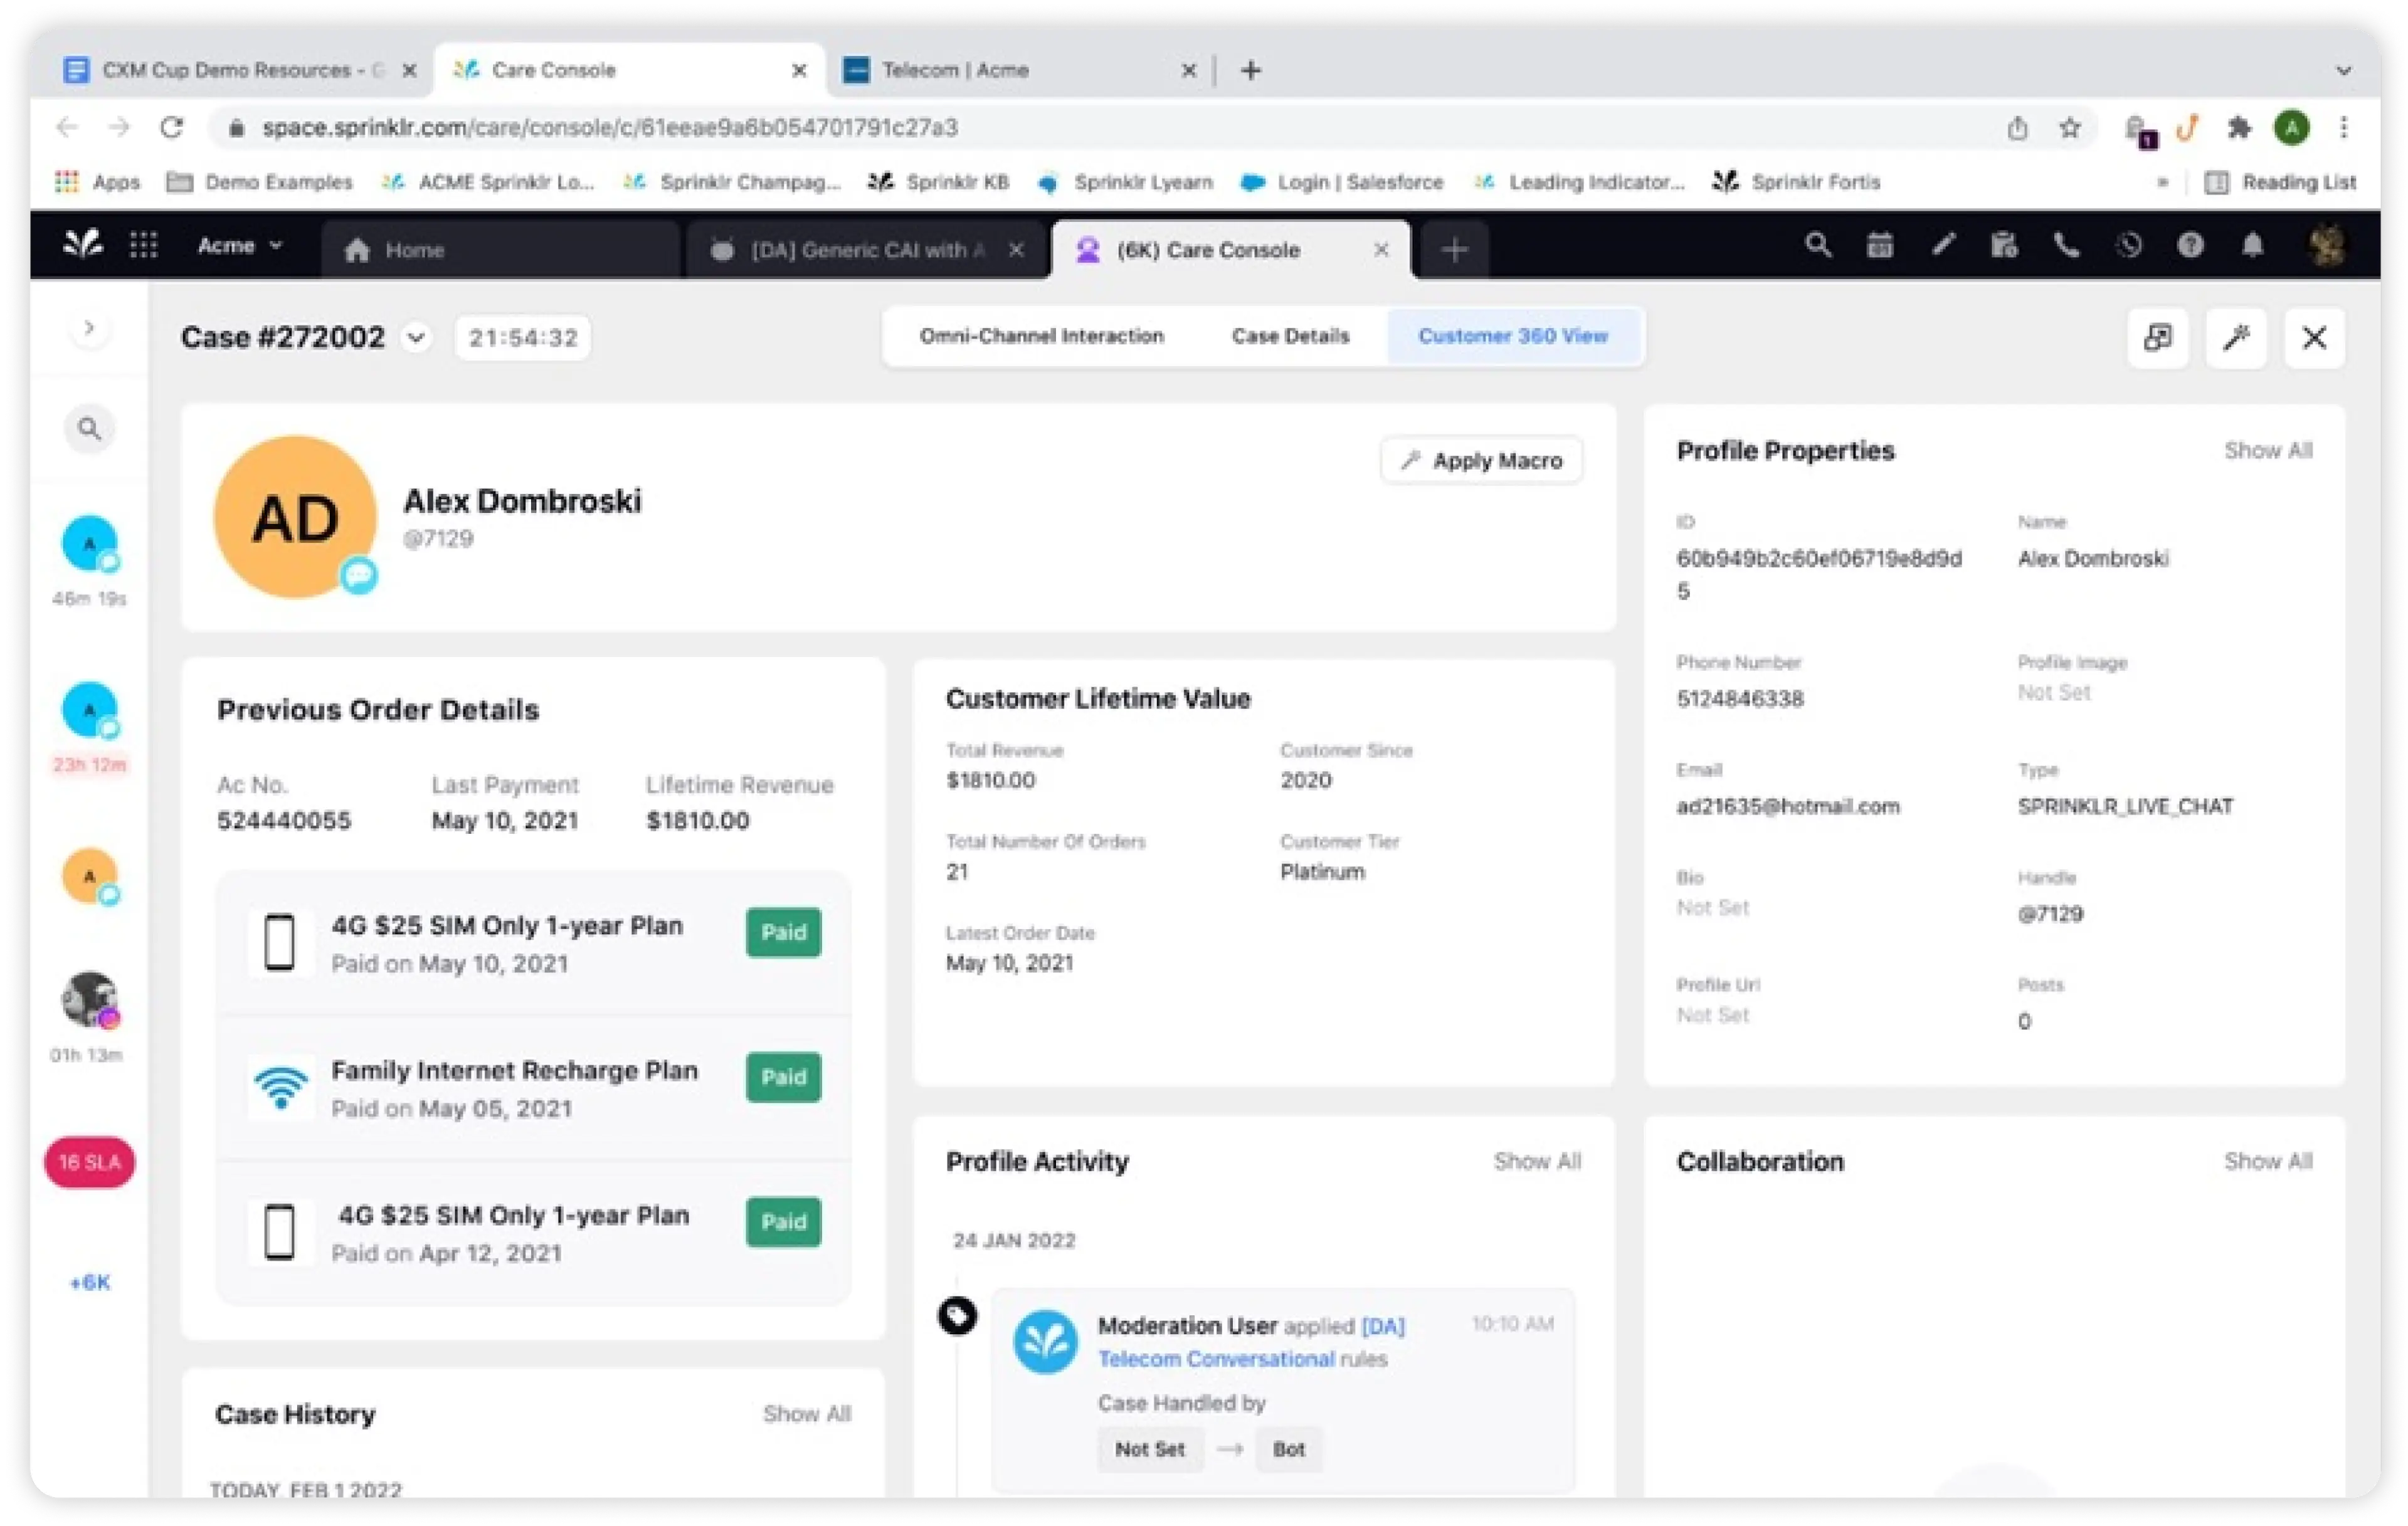Click the case search magnifier in the left sidebar
The height and width of the screenshot is (1526, 2408).
pos(89,429)
